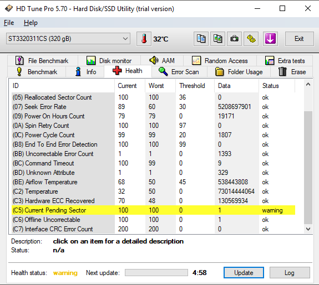The image size is (319, 285).
Task: Click the copy info to clipboard icon
Action: (x=201, y=39)
